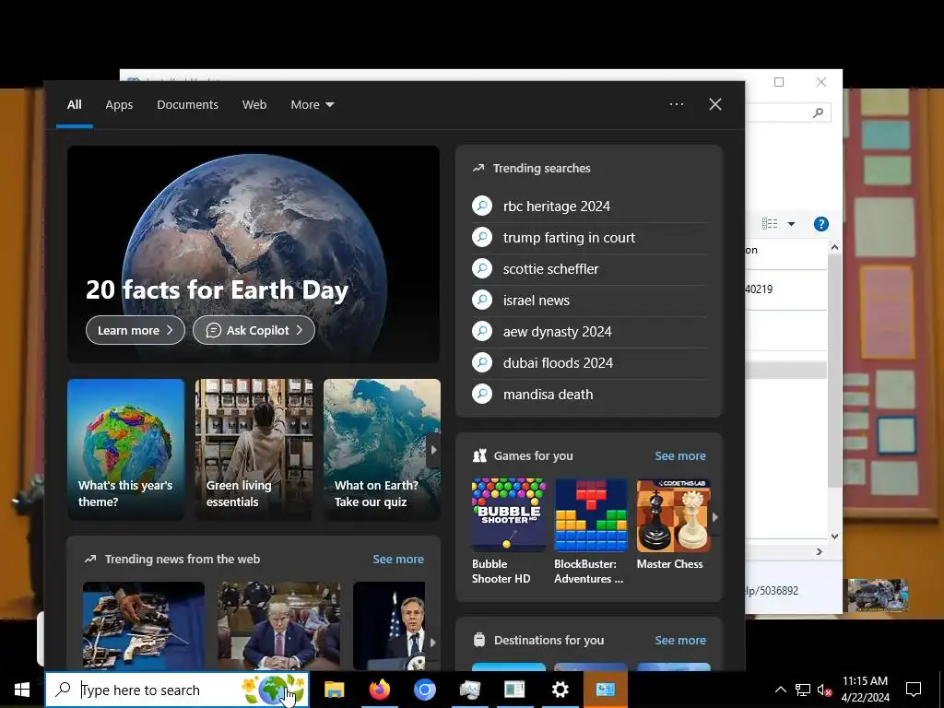Open the monitor utility taskbar icon
944x708 pixels.
coord(469,690)
